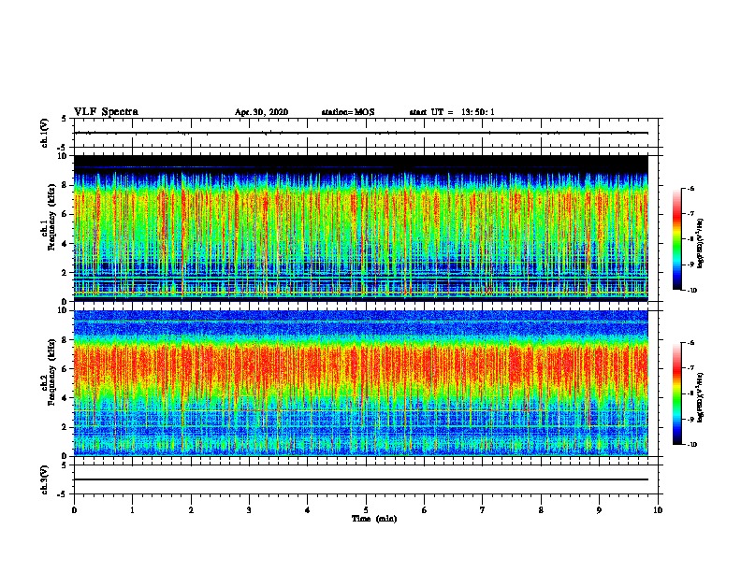Image resolution: width=741 pixels, height=572 pixels.
Task: Click the ch.2 "Frequency (kHz)" axis label
Action: 51,372
